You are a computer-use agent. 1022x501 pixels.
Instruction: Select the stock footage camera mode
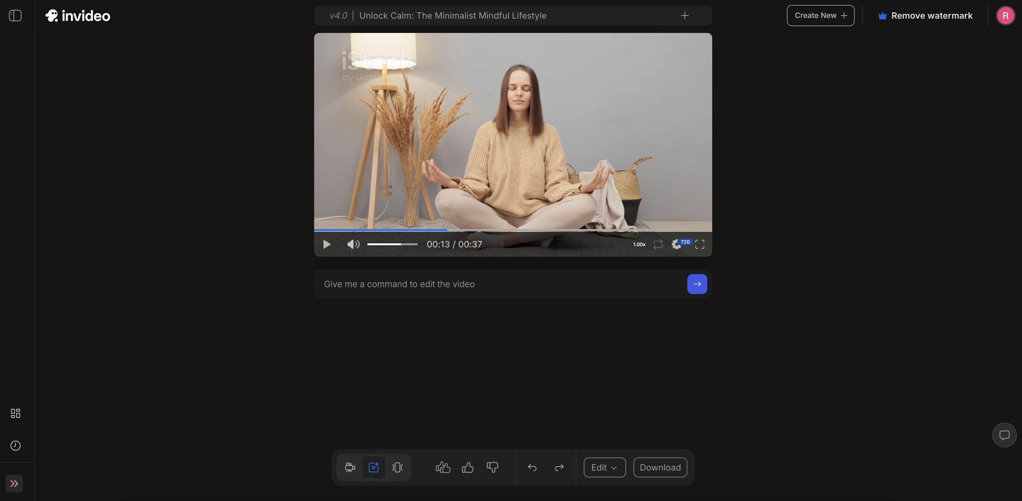click(350, 467)
